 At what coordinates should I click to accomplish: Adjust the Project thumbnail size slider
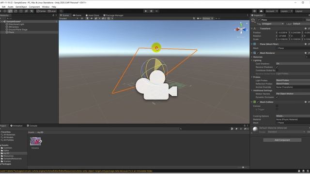[x=243, y=167]
